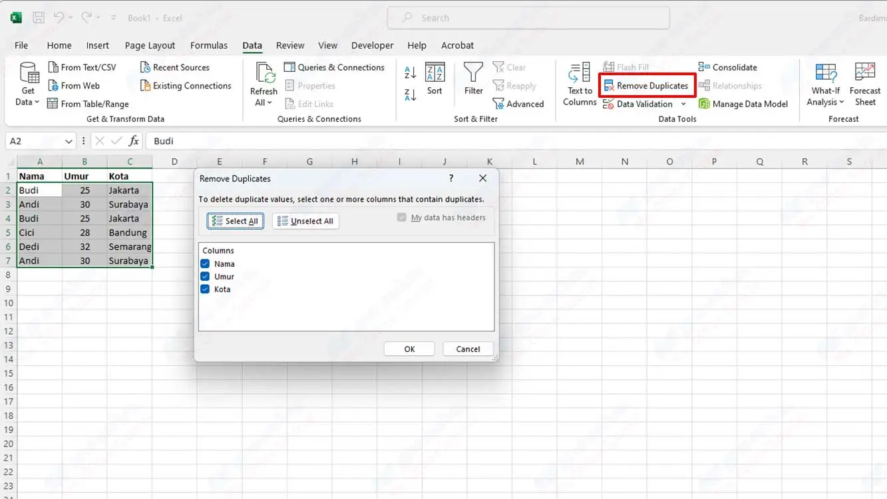Open the Name Box dropdown arrow
The width and height of the screenshot is (887, 499).
click(69, 141)
